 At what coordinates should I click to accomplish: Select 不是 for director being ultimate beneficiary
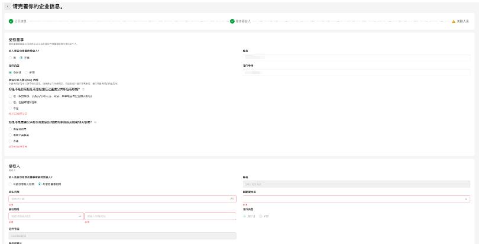(21, 57)
